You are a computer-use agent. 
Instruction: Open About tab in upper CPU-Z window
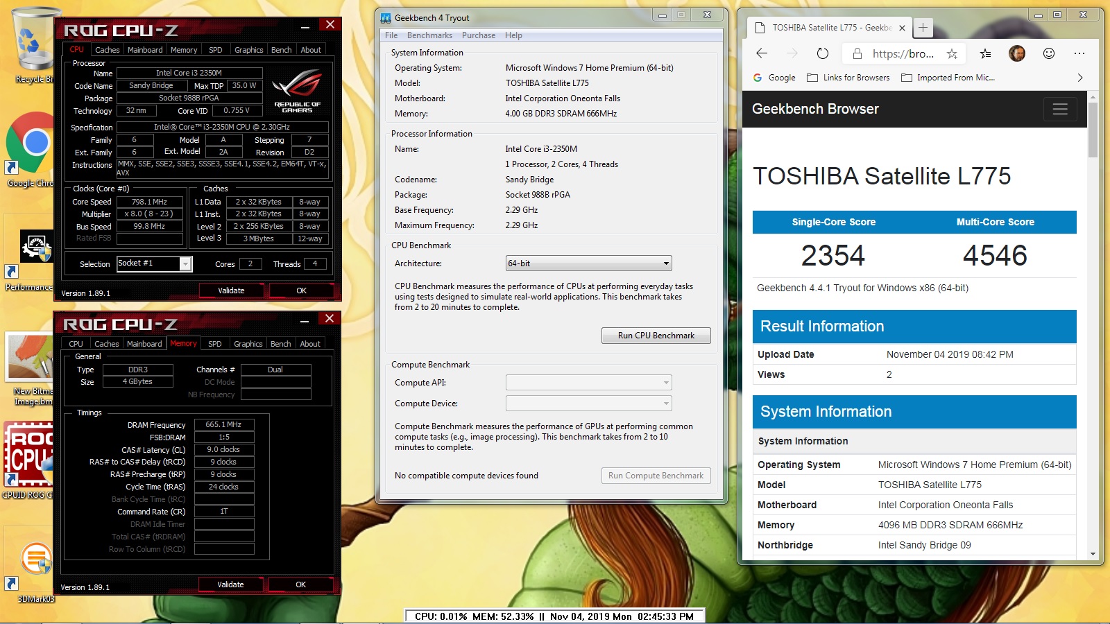pos(311,50)
